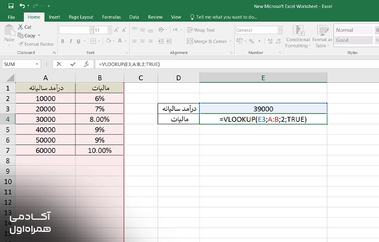This screenshot has height=242, width=379.
Task: Toggle Underline formatting
Action: coord(79,42)
